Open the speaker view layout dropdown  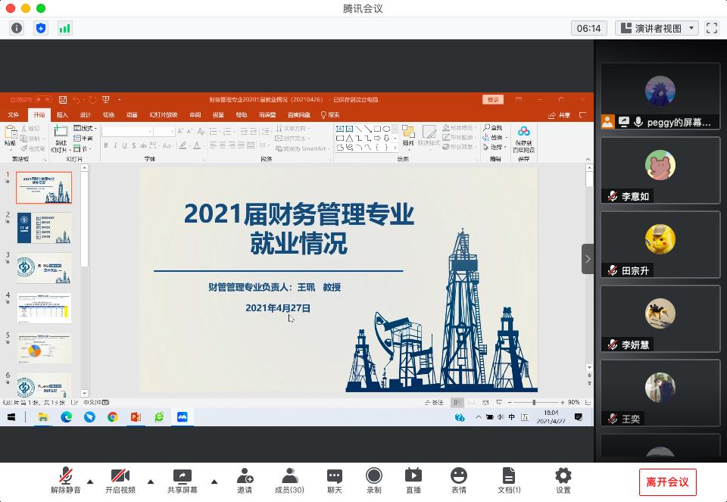657,28
